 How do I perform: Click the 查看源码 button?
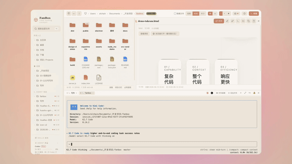pyautogui.click(x=144, y=34)
